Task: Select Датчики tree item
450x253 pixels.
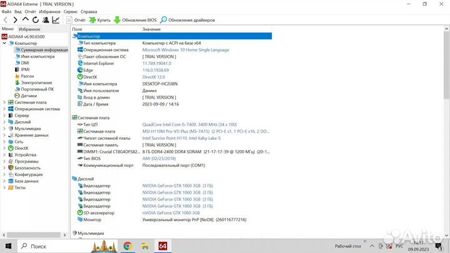Action: tap(29, 96)
